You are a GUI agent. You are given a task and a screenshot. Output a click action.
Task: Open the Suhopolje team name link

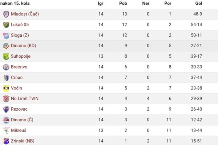pos(21,56)
